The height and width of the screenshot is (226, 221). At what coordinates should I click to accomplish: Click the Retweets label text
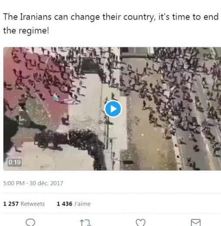33,204
